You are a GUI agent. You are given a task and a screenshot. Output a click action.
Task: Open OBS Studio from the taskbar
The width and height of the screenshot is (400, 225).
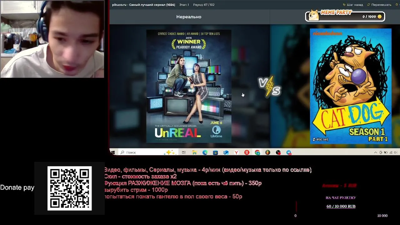tap(278, 152)
